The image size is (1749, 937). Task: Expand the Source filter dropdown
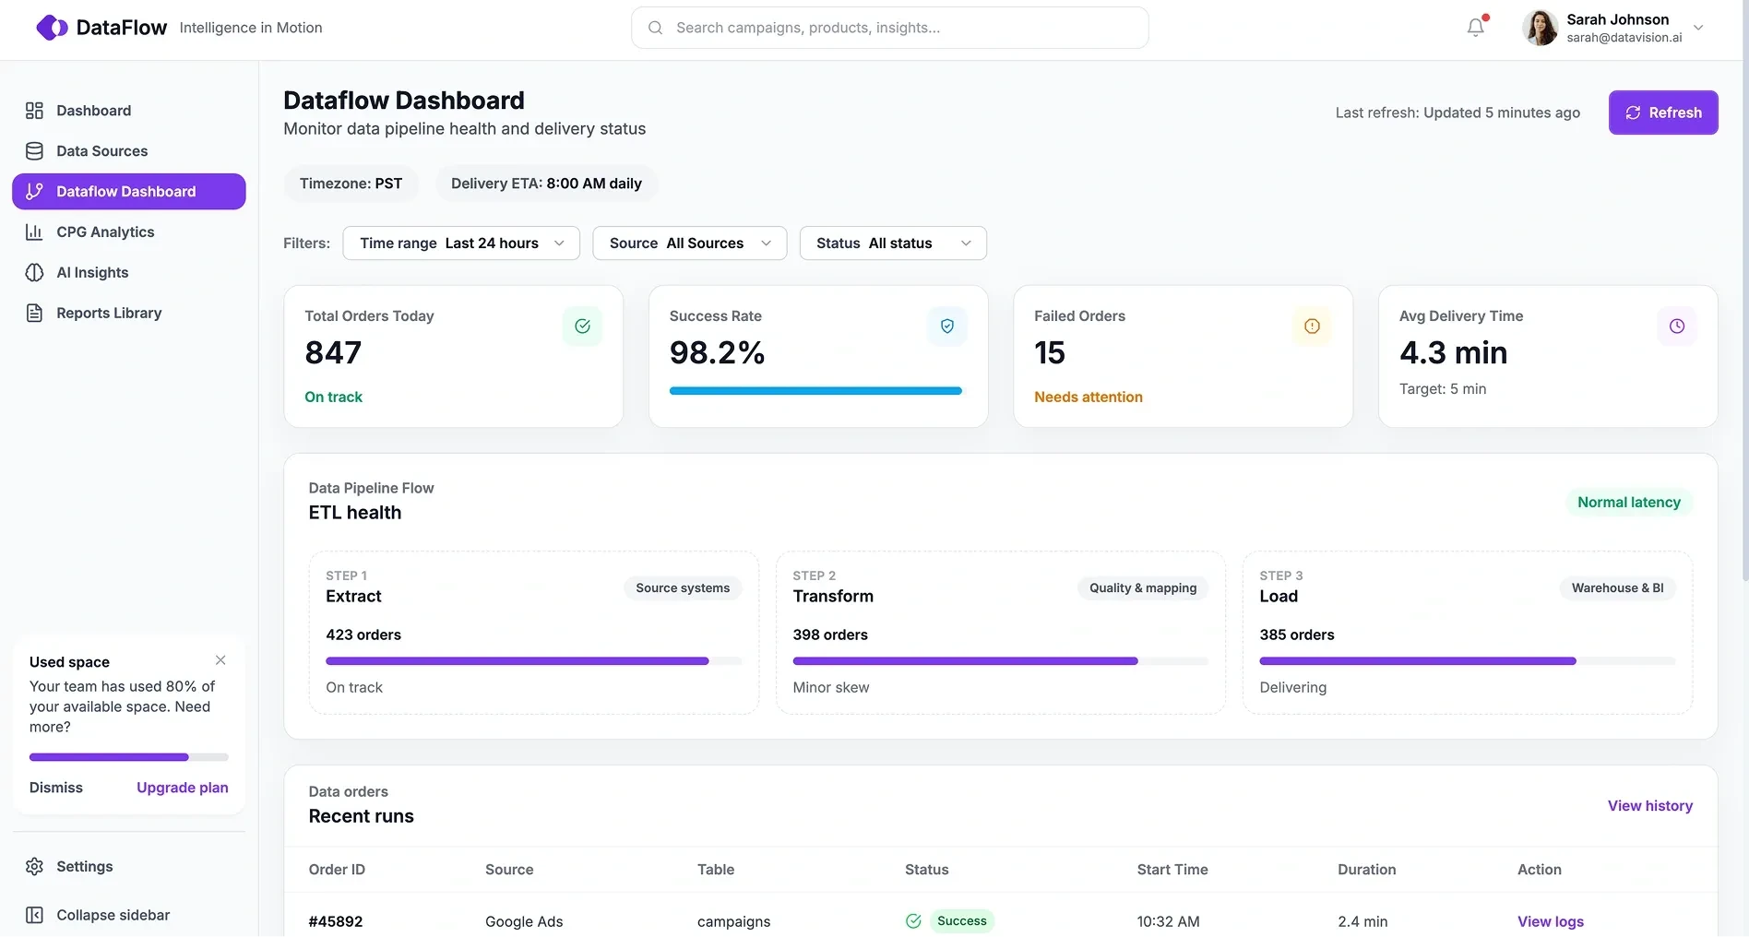(x=689, y=243)
